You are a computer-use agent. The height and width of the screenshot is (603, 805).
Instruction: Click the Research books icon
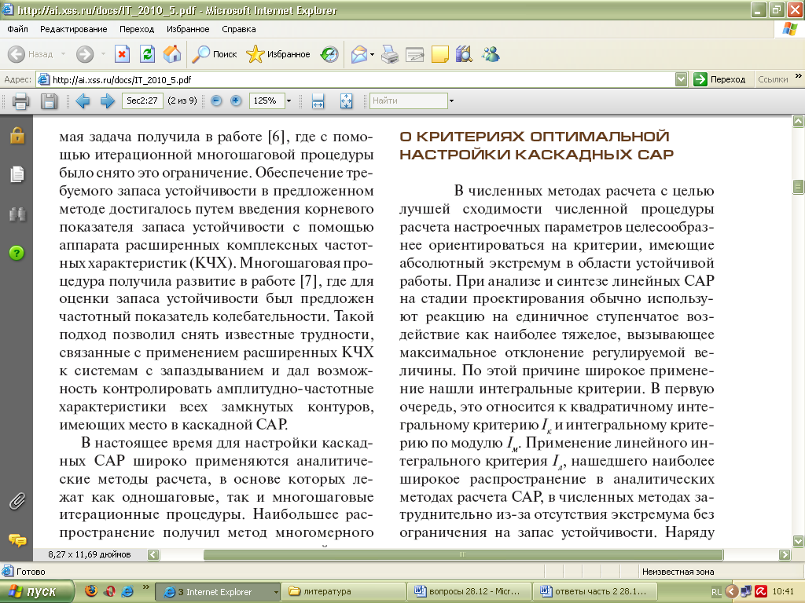[x=464, y=54]
